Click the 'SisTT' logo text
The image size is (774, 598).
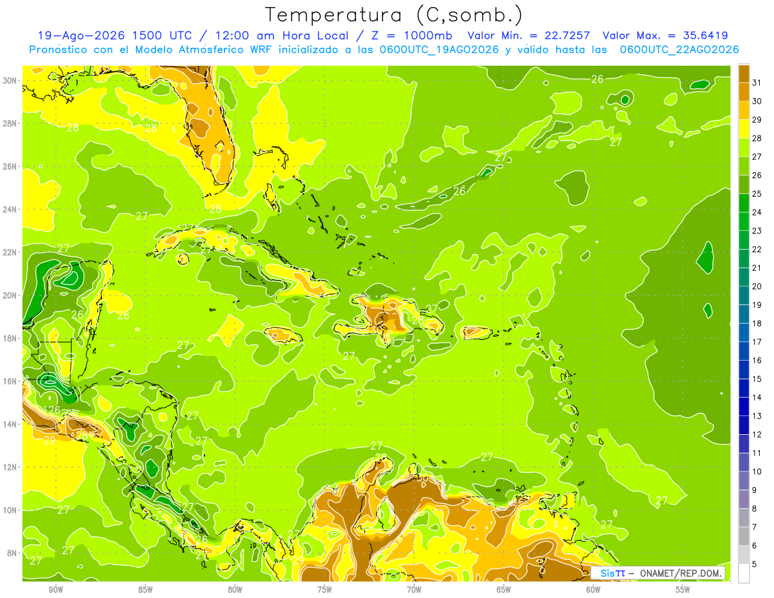pyautogui.click(x=612, y=573)
